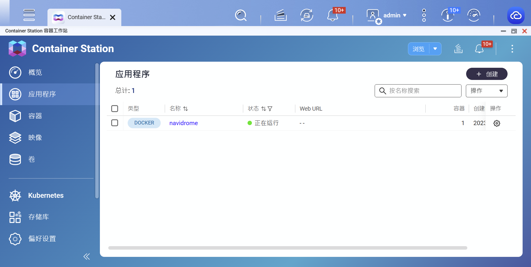Open Container Station notifications bell
This screenshot has width=531, height=267.
(479, 49)
